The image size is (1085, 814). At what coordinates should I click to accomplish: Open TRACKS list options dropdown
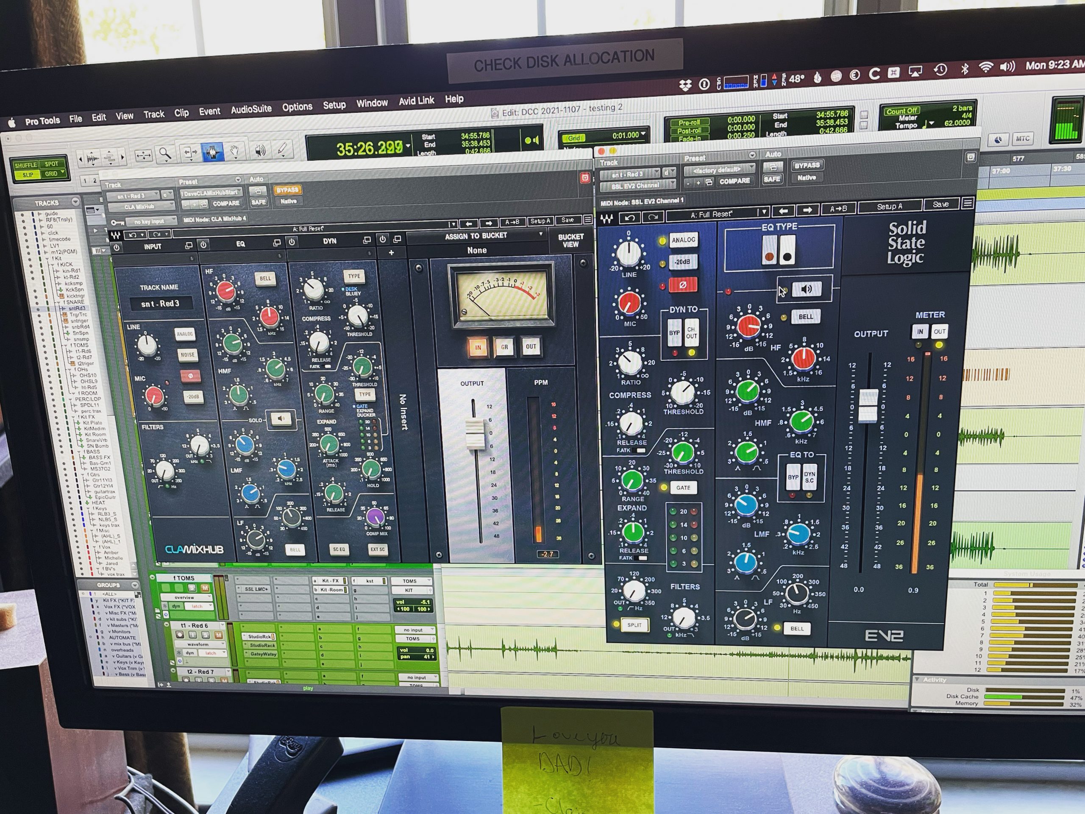coord(75,202)
